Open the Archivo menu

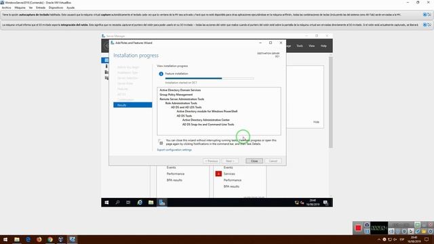pos(6,7)
